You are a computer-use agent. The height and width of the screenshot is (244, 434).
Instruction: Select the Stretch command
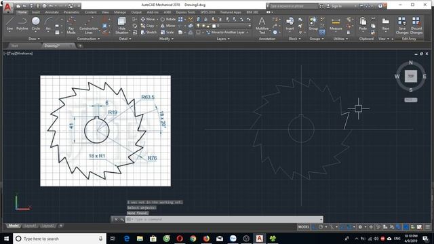click(149, 33)
